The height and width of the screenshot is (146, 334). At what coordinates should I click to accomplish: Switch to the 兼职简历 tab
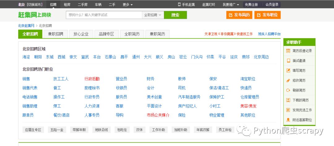click(x=157, y=34)
